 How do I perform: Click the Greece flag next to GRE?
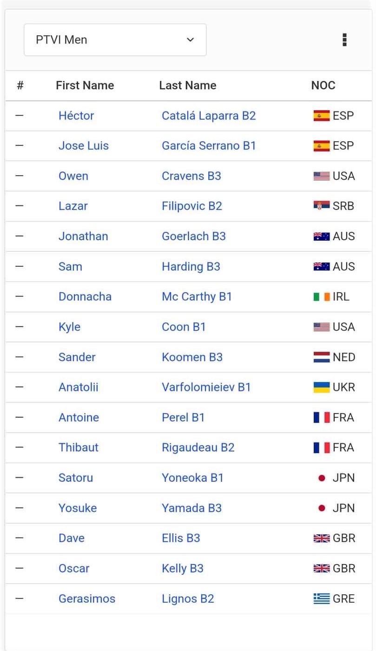pyautogui.click(x=322, y=598)
